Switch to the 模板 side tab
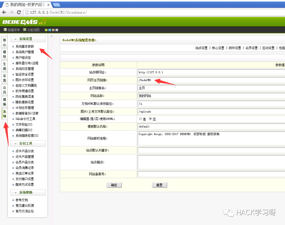285x225 pixels. point(4,102)
